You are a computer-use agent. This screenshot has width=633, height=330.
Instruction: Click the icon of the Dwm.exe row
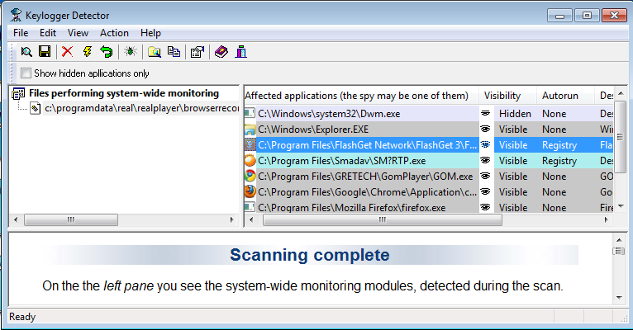pos(250,114)
